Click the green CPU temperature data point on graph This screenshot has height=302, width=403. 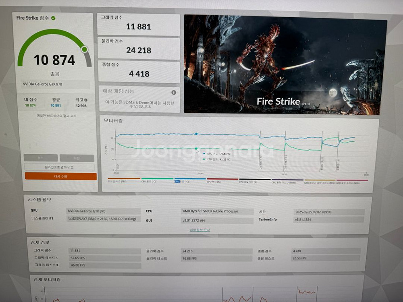(x=196, y=149)
